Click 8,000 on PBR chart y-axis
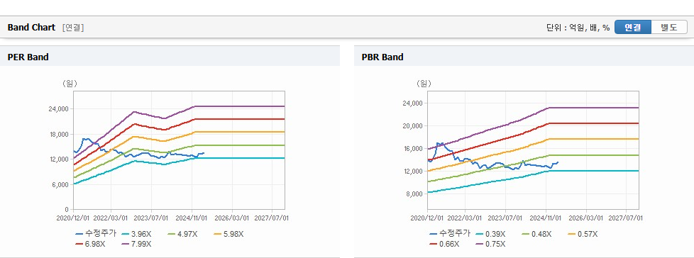Image resolution: width=694 pixels, height=258 pixels. pyautogui.click(x=414, y=194)
